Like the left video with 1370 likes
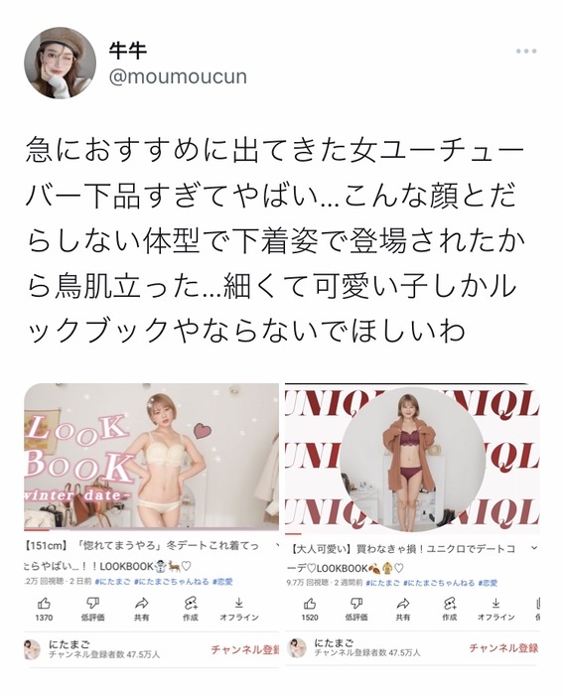Viewport: 564px width, 695px height. point(44,609)
